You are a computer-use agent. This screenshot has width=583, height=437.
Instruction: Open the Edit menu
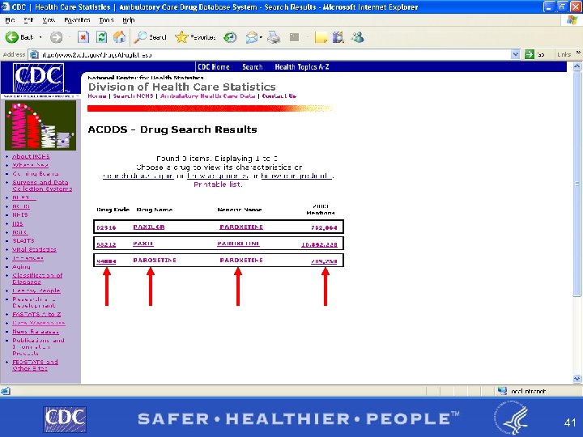(28, 20)
